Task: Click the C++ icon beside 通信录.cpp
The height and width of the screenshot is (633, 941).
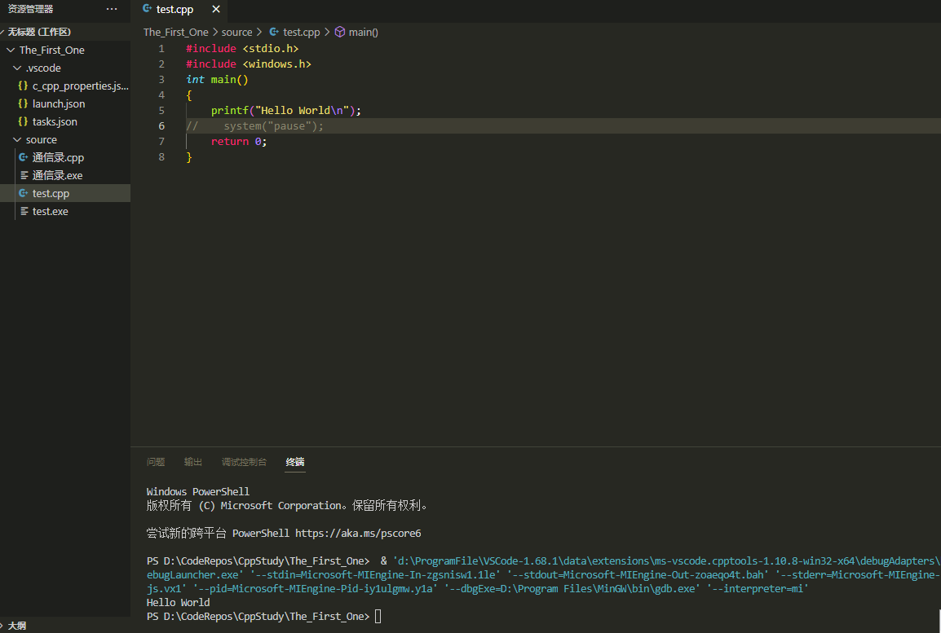Action: [23, 157]
